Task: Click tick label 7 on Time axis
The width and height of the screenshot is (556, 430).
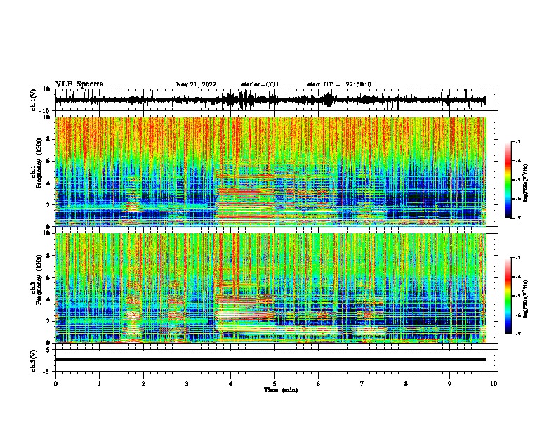Action: (x=362, y=384)
